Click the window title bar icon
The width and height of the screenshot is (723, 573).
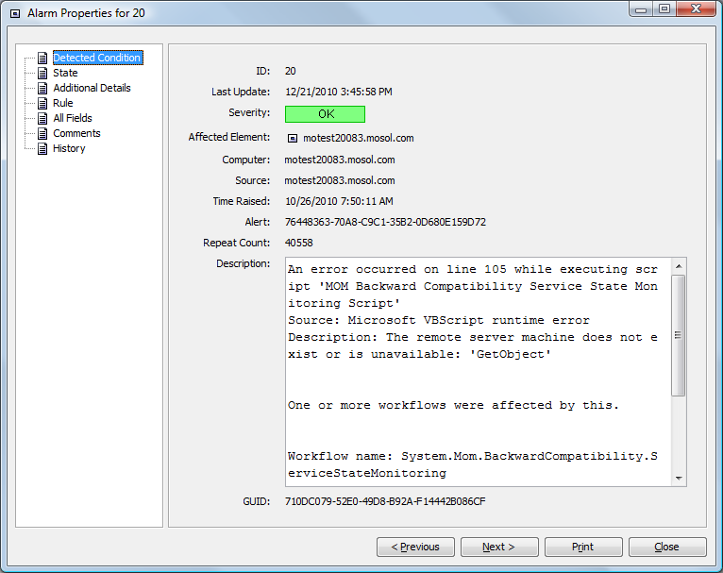(15, 13)
